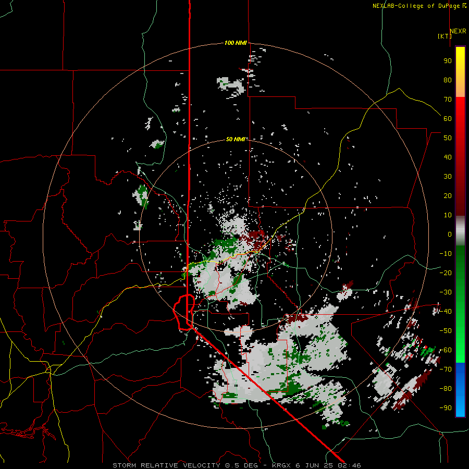Select the -30 value on the velocity scale

coord(446,292)
